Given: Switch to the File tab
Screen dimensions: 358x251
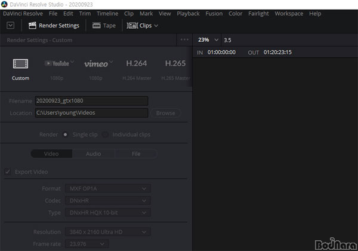Looking at the screenshot, I should (136, 154).
